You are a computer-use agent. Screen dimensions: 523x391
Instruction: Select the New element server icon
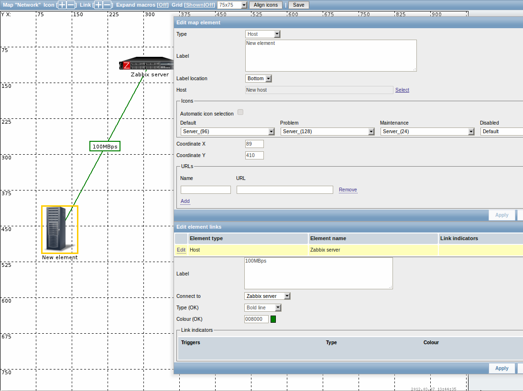point(60,229)
